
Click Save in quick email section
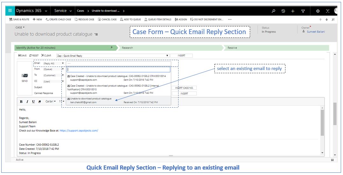22,56
